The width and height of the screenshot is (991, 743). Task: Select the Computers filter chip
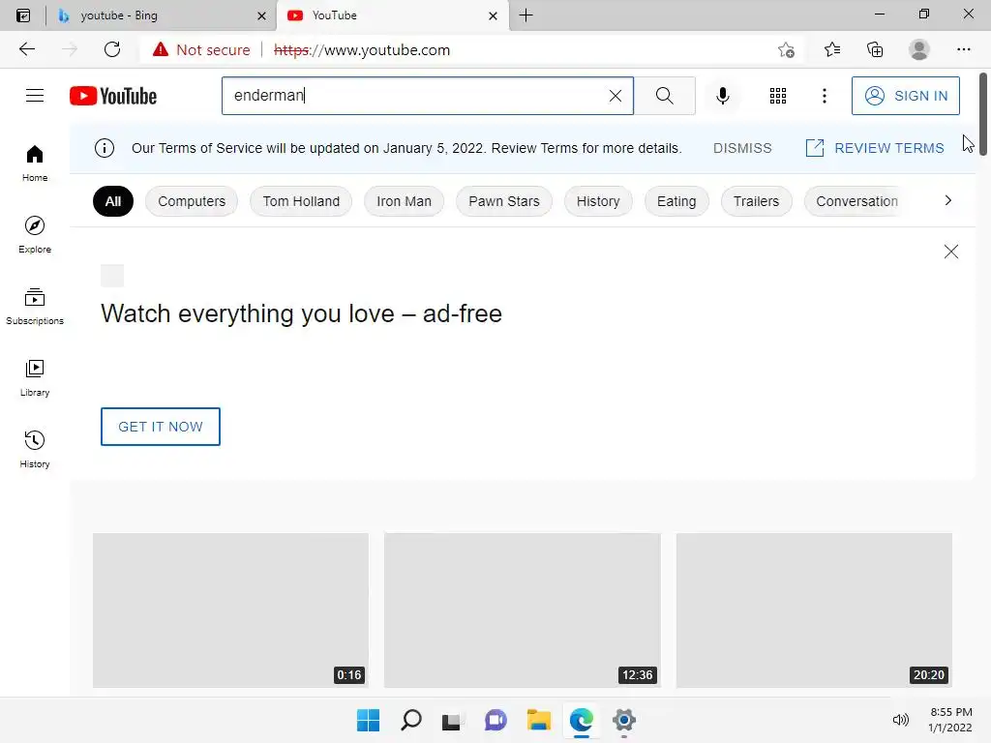pos(192,201)
